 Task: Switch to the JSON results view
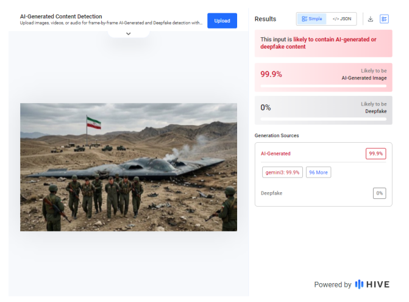pyautogui.click(x=341, y=19)
